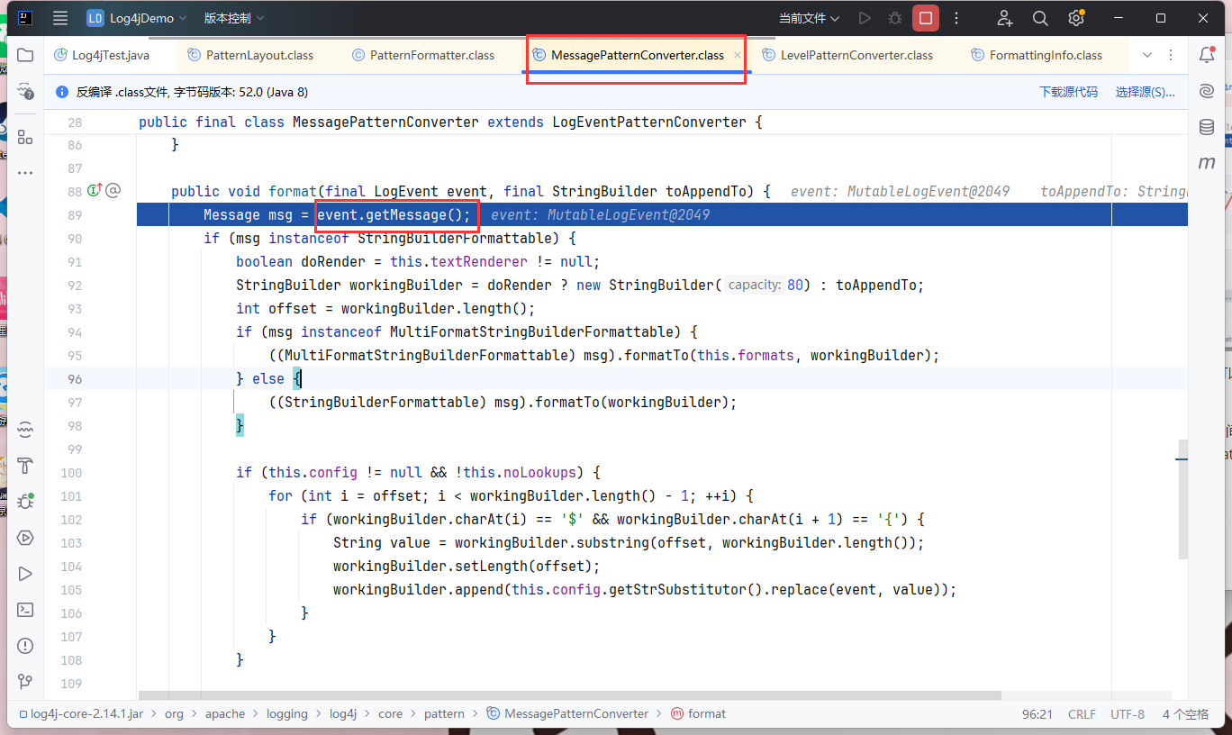Switch to the Log4jTest.java tab
This screenshot has height=735, width=1232.
[x=110, y=55]
